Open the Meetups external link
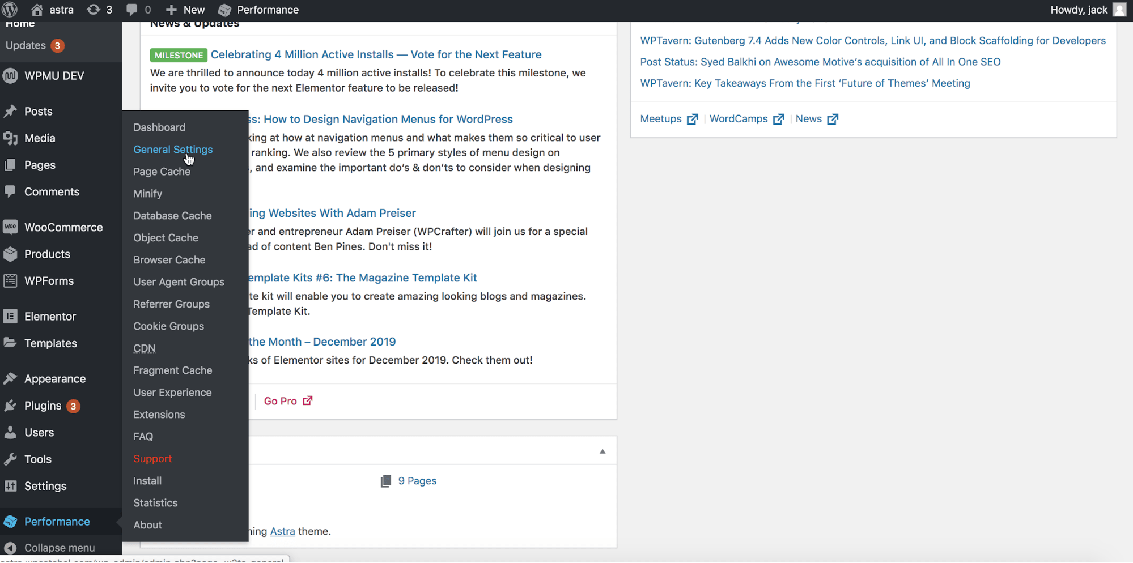 tap(668, 119)
